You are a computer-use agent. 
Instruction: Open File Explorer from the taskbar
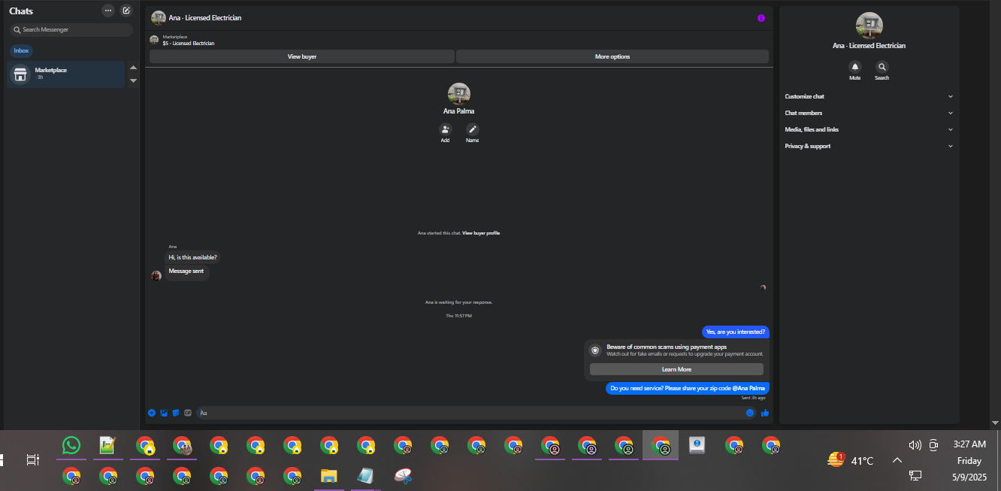coord(328,475)
